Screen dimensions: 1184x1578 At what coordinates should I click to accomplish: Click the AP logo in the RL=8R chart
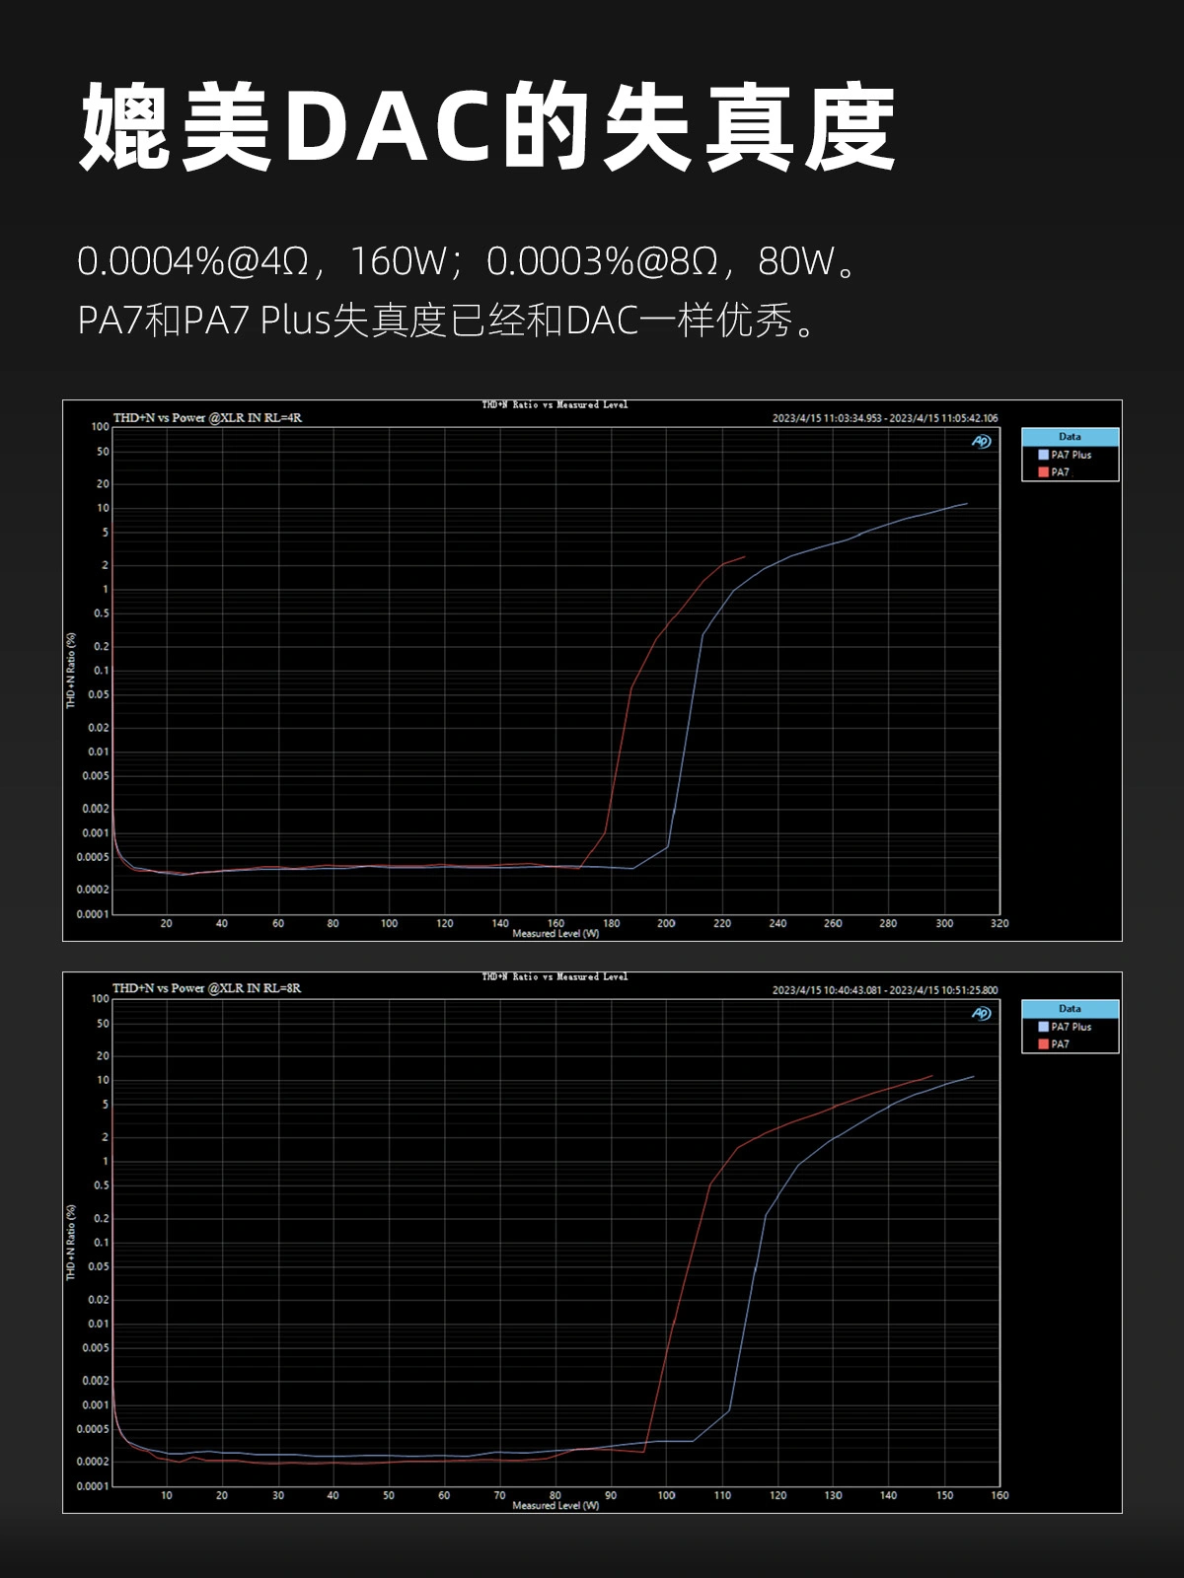tap(981, 1013)
